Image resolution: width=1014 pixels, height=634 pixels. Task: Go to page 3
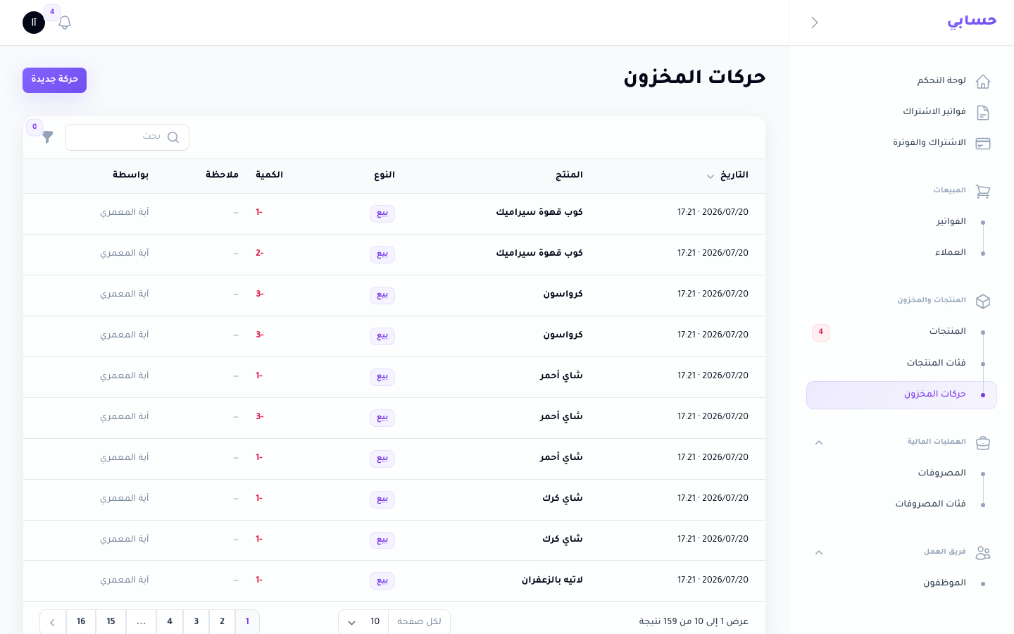pos(196,622)
